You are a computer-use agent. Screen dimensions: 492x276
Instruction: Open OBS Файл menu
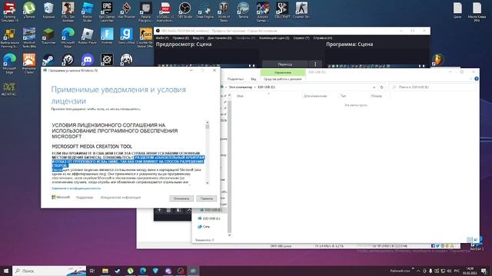click(162, 38)
